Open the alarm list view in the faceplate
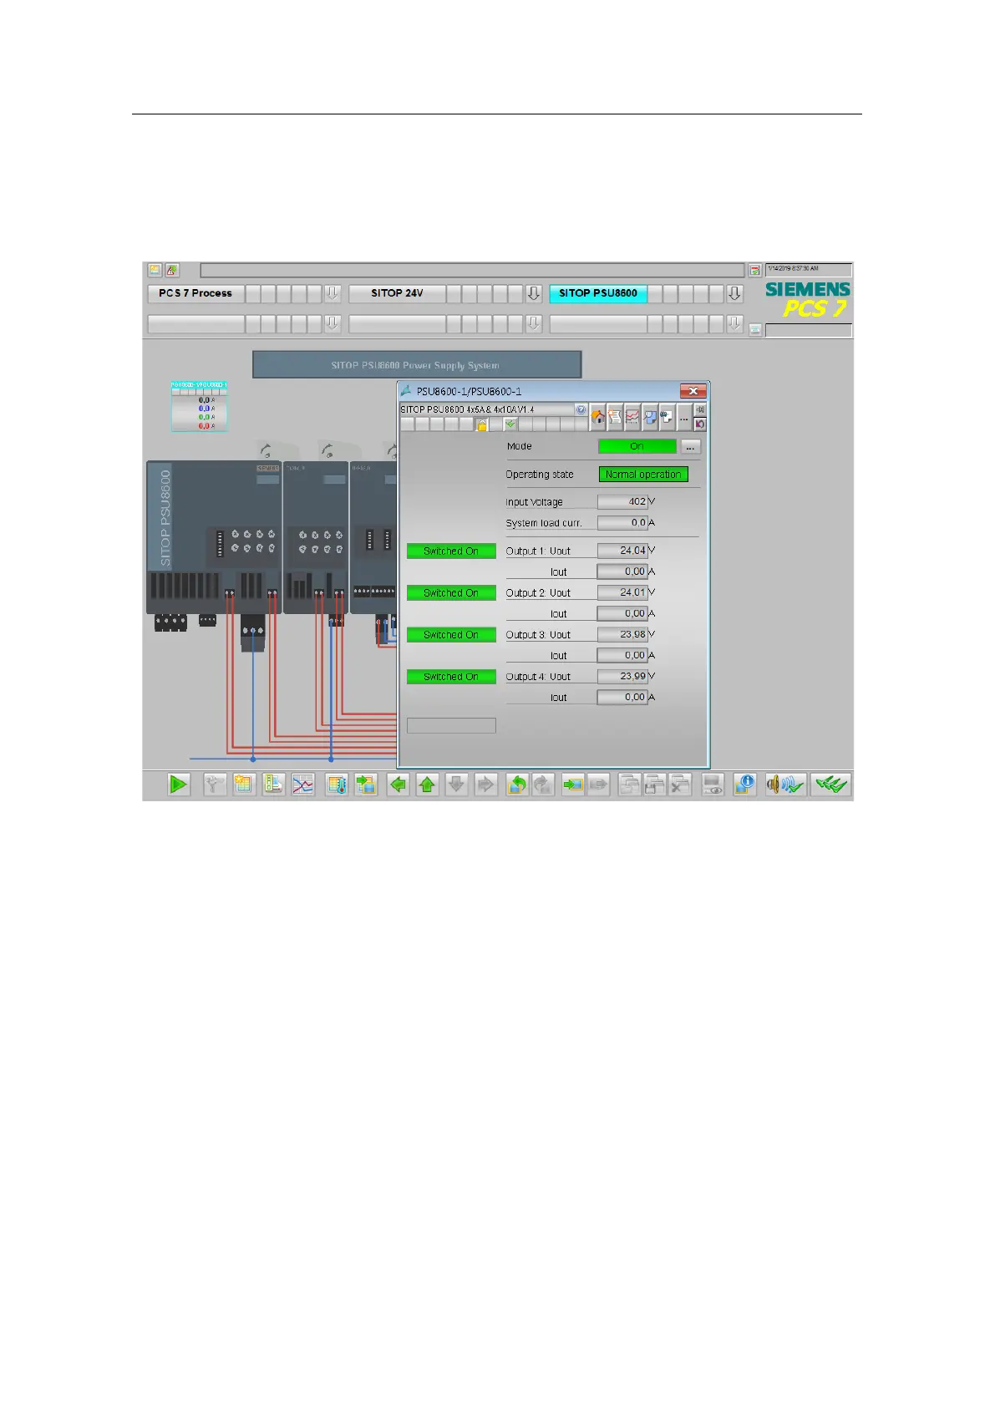The width and height of the screenshot is (995, 1407). coord(615,415)
